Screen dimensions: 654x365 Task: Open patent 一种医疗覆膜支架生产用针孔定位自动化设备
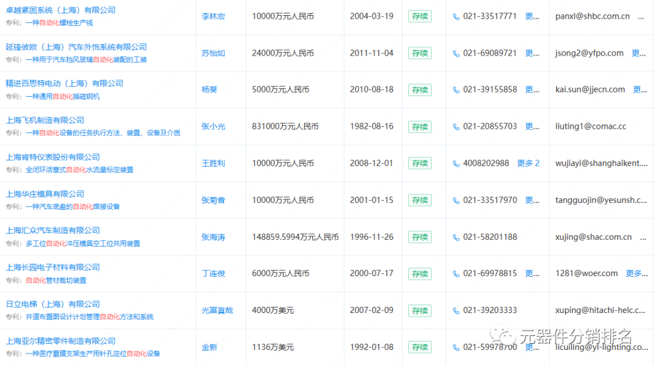coord(93,354)
